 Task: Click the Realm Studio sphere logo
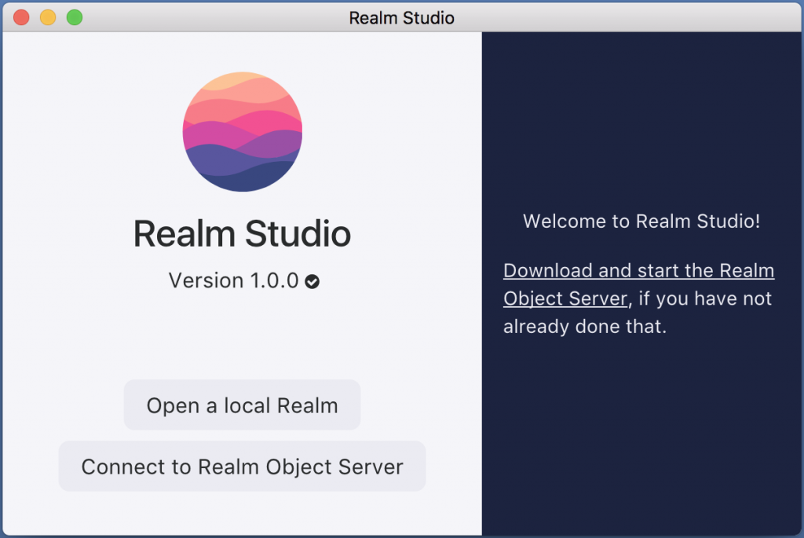tap(242, 132)
